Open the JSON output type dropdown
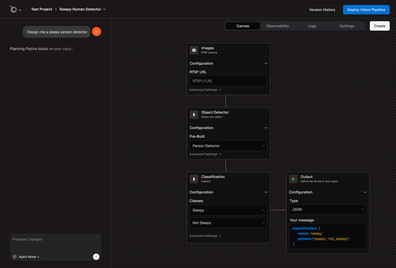 tap(327, 209)
